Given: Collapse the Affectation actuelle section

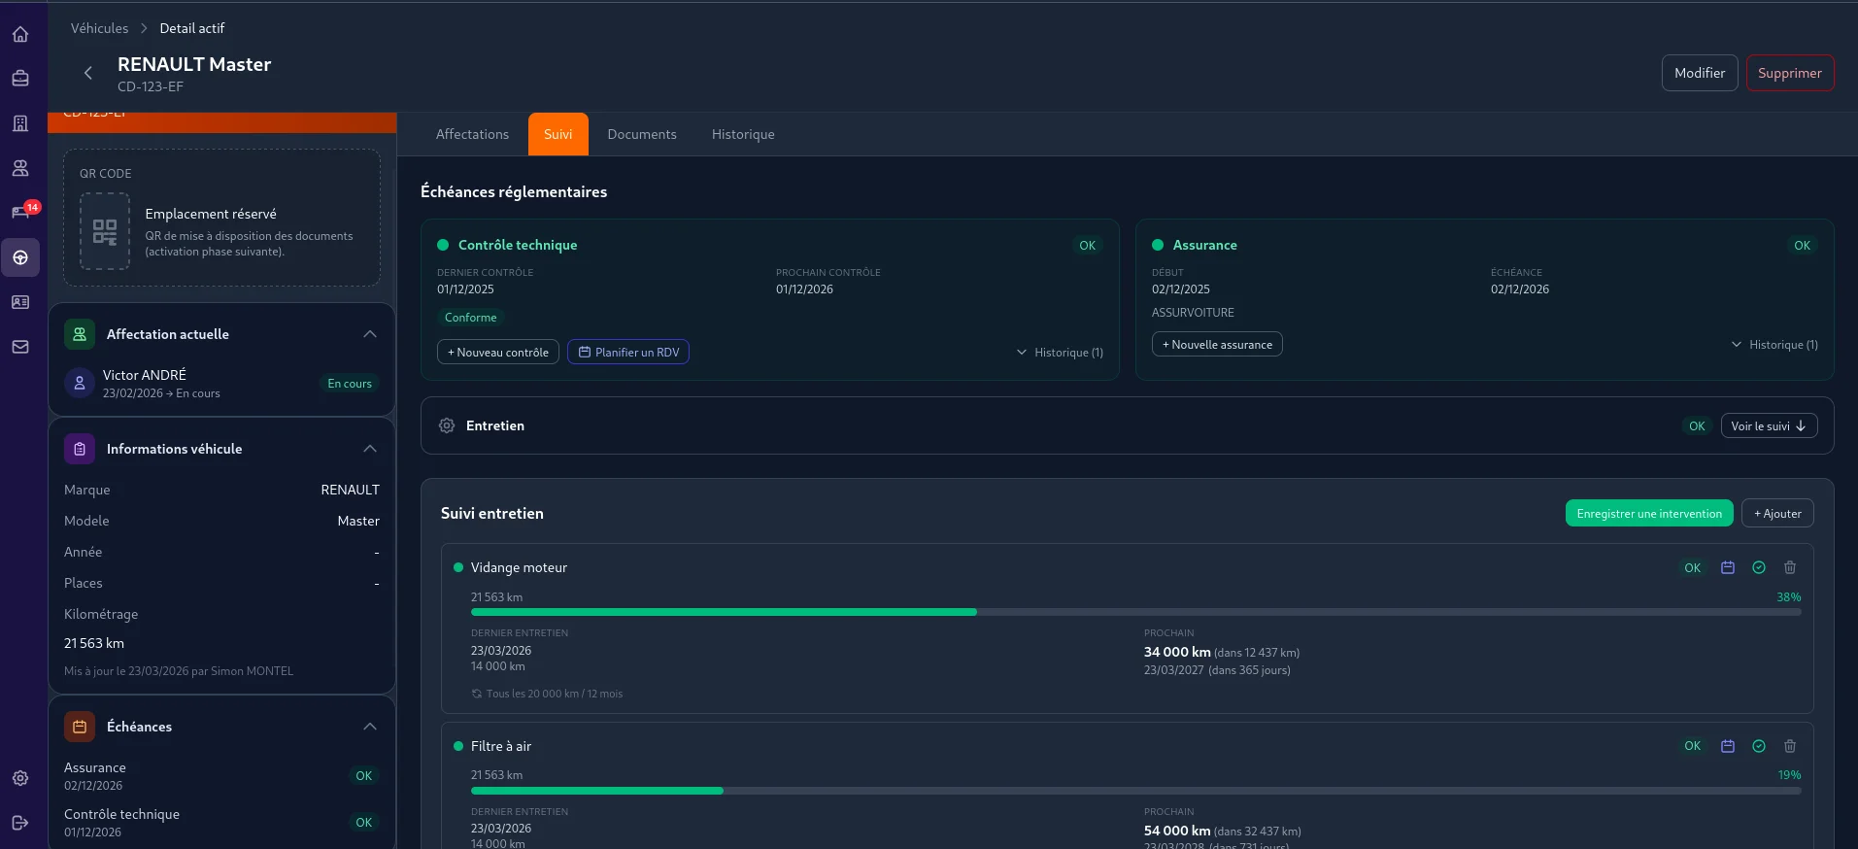Looking at the screenshot, I should tap(369, 334).
